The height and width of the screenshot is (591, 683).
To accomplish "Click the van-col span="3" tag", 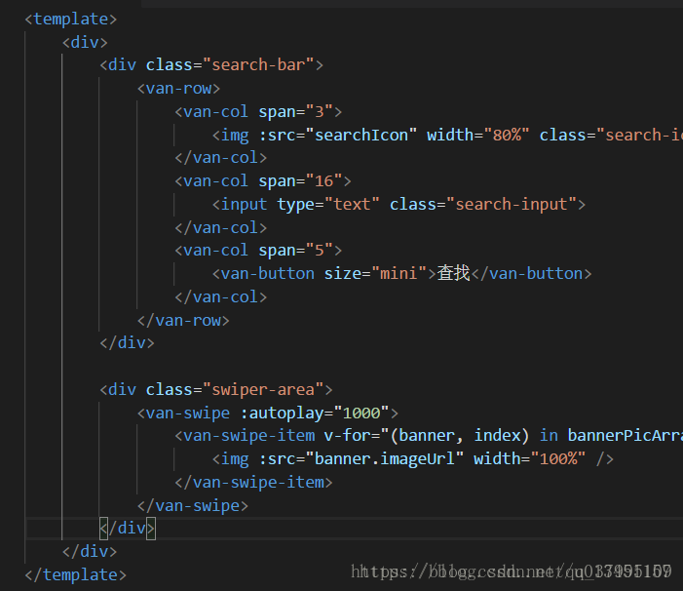I will [x=258, y=111].
